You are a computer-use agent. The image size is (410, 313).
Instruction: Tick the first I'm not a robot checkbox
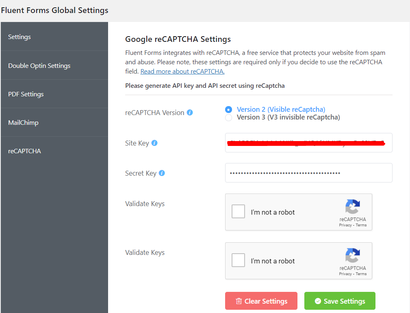tap(238, 211)
